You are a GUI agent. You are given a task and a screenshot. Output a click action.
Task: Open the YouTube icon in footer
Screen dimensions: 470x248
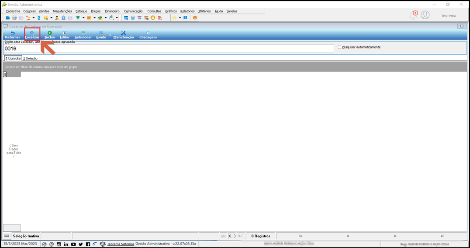click(73, 244)
